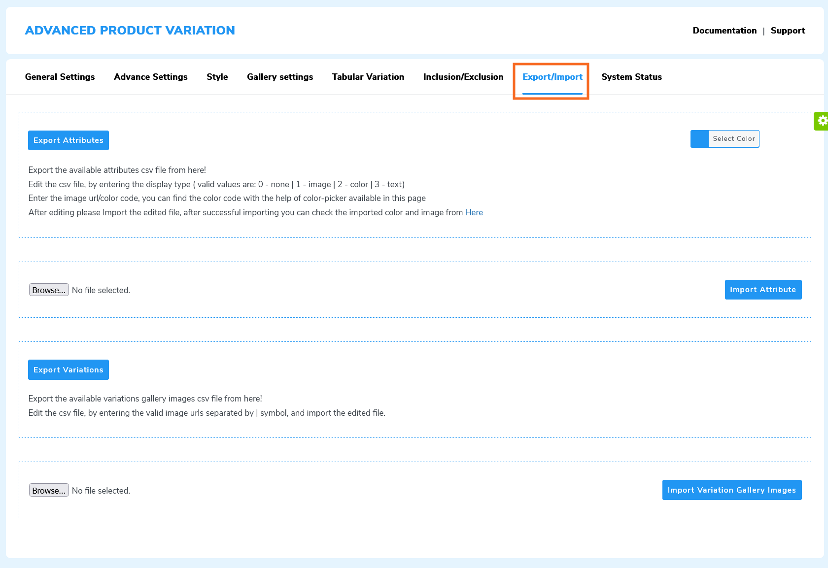Open the Documentation link
The height and width of the screenshot is (568, 828).
pos(724,30)
